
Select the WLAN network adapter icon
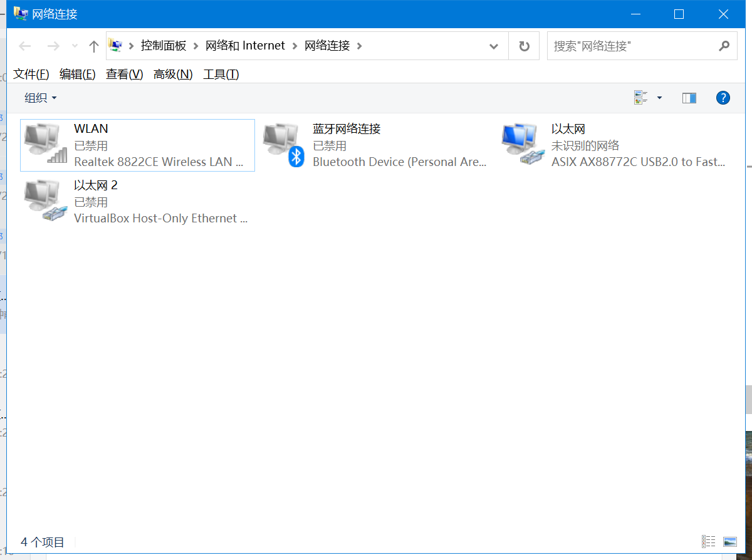(x=45, y=143)
